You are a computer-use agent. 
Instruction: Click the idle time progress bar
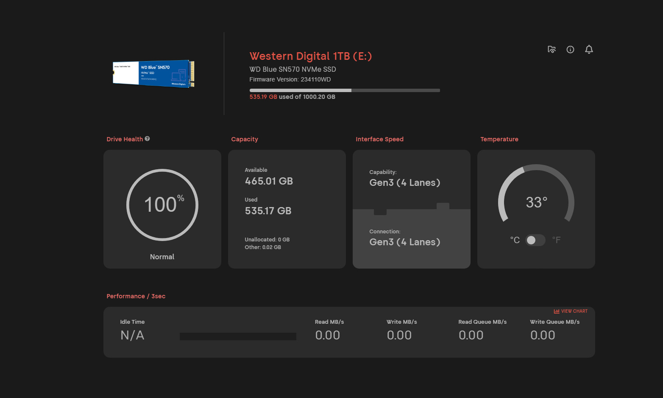tap(238, 336)
